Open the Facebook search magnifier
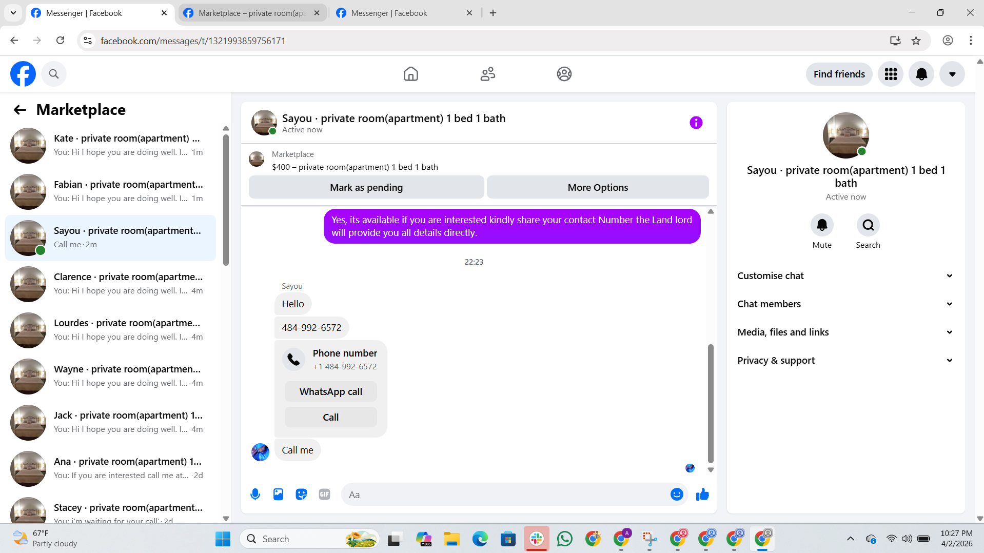Viewport: 984px width, 553px height. (54, 74)
